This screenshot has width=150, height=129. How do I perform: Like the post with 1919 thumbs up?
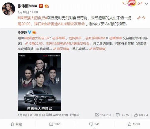[134, 124]
